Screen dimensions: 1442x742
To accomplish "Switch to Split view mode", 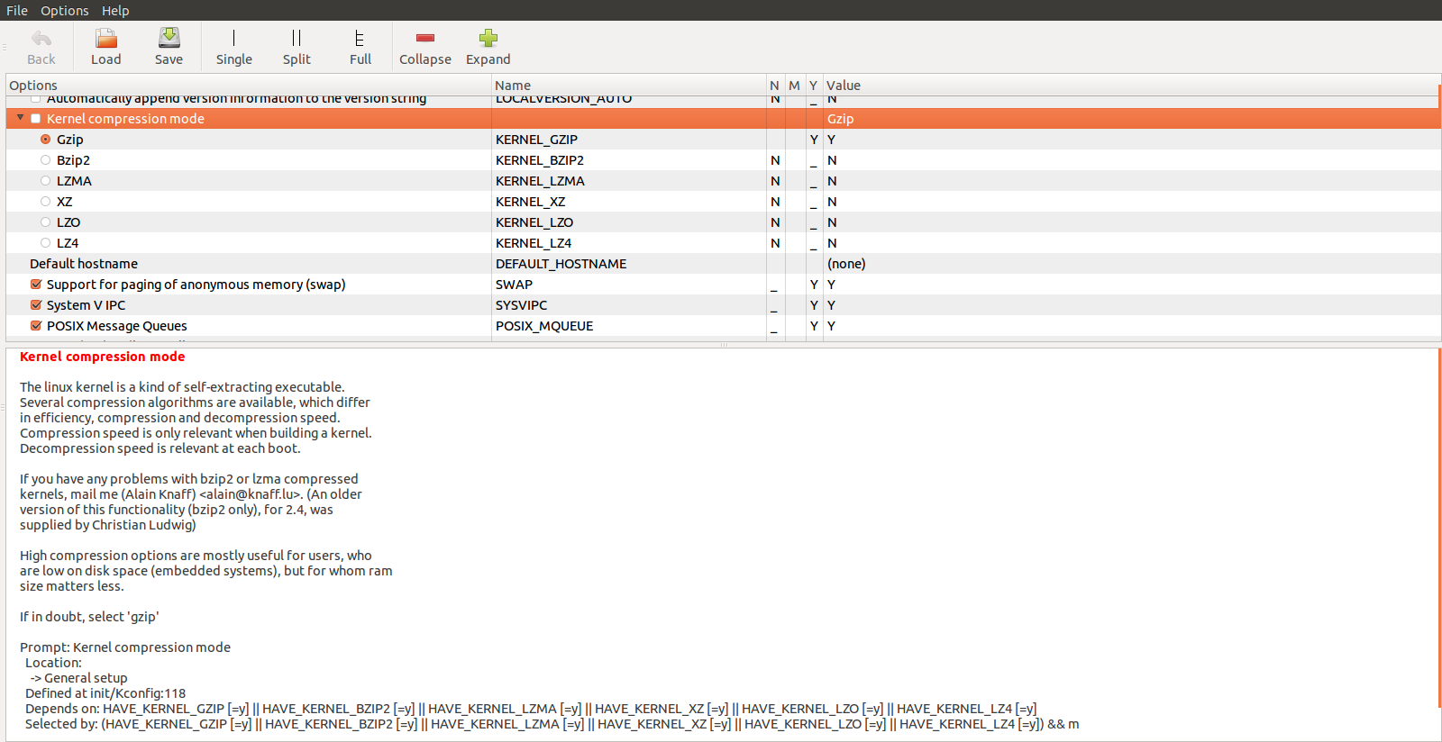I will tap(297, 39).
